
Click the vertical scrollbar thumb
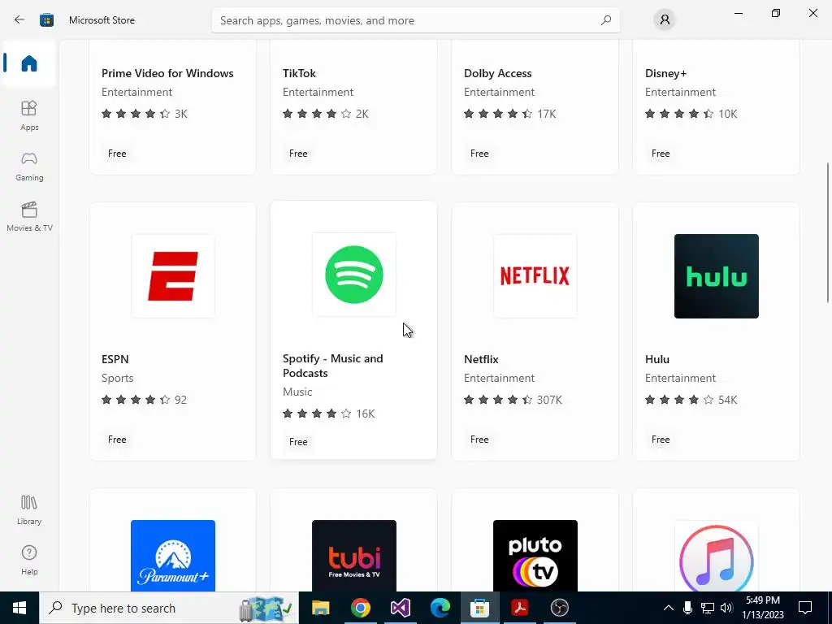[x=828, y=233]
